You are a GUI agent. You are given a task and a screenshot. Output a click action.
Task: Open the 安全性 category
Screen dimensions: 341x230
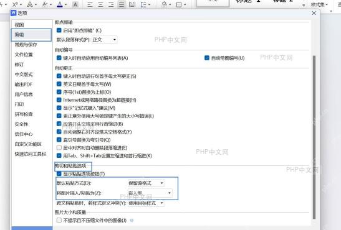click(x=22, y=124)
